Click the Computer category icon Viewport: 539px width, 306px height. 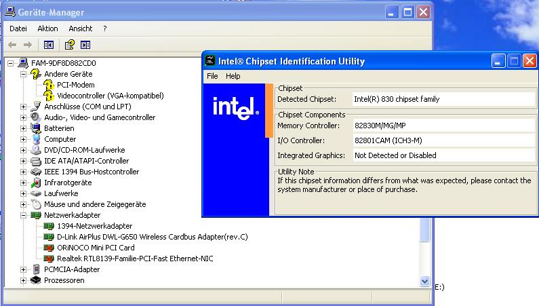[x=36, y=139]
